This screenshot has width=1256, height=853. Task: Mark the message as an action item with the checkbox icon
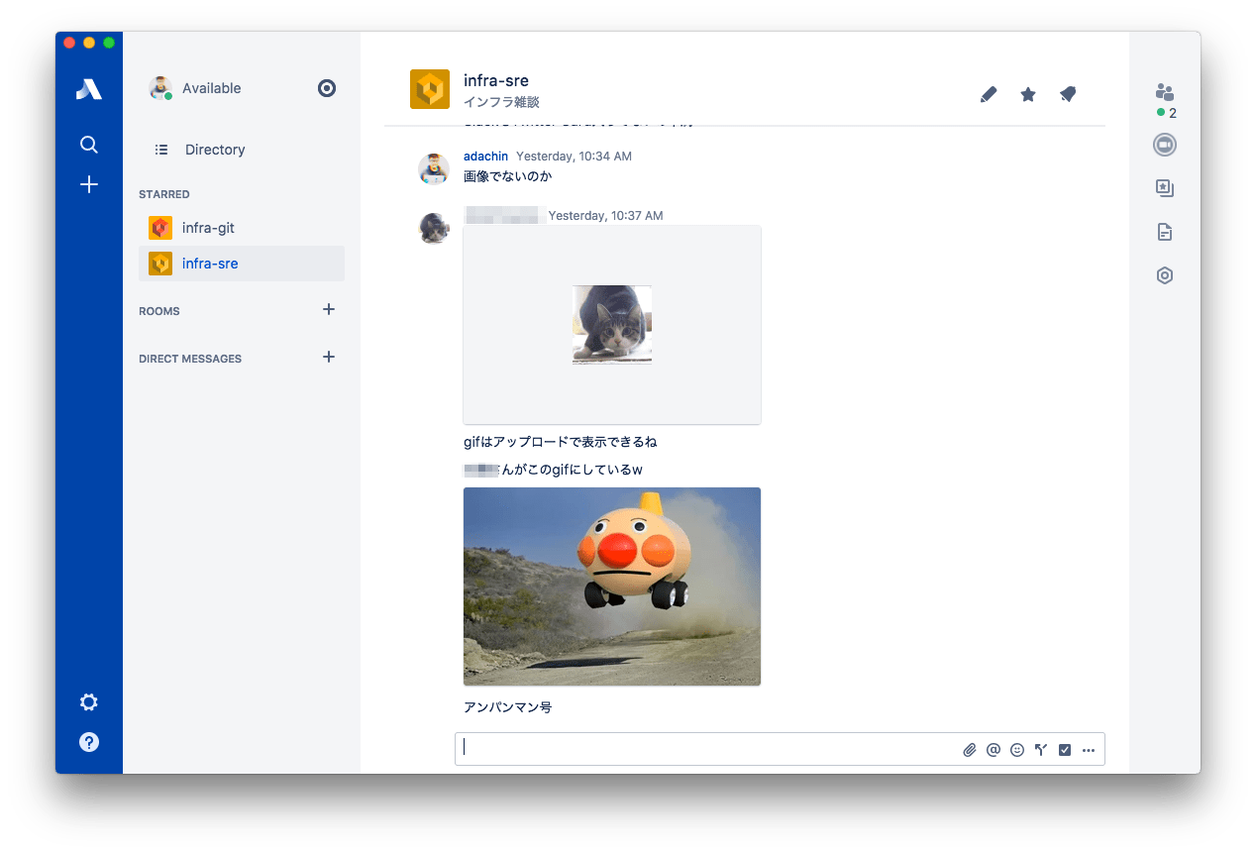click(1065, 750)
